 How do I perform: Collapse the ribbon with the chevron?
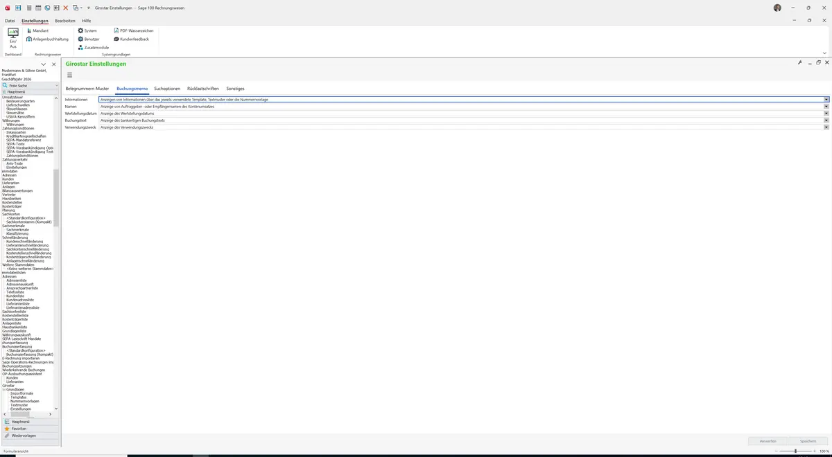click(x=824, y=53)
